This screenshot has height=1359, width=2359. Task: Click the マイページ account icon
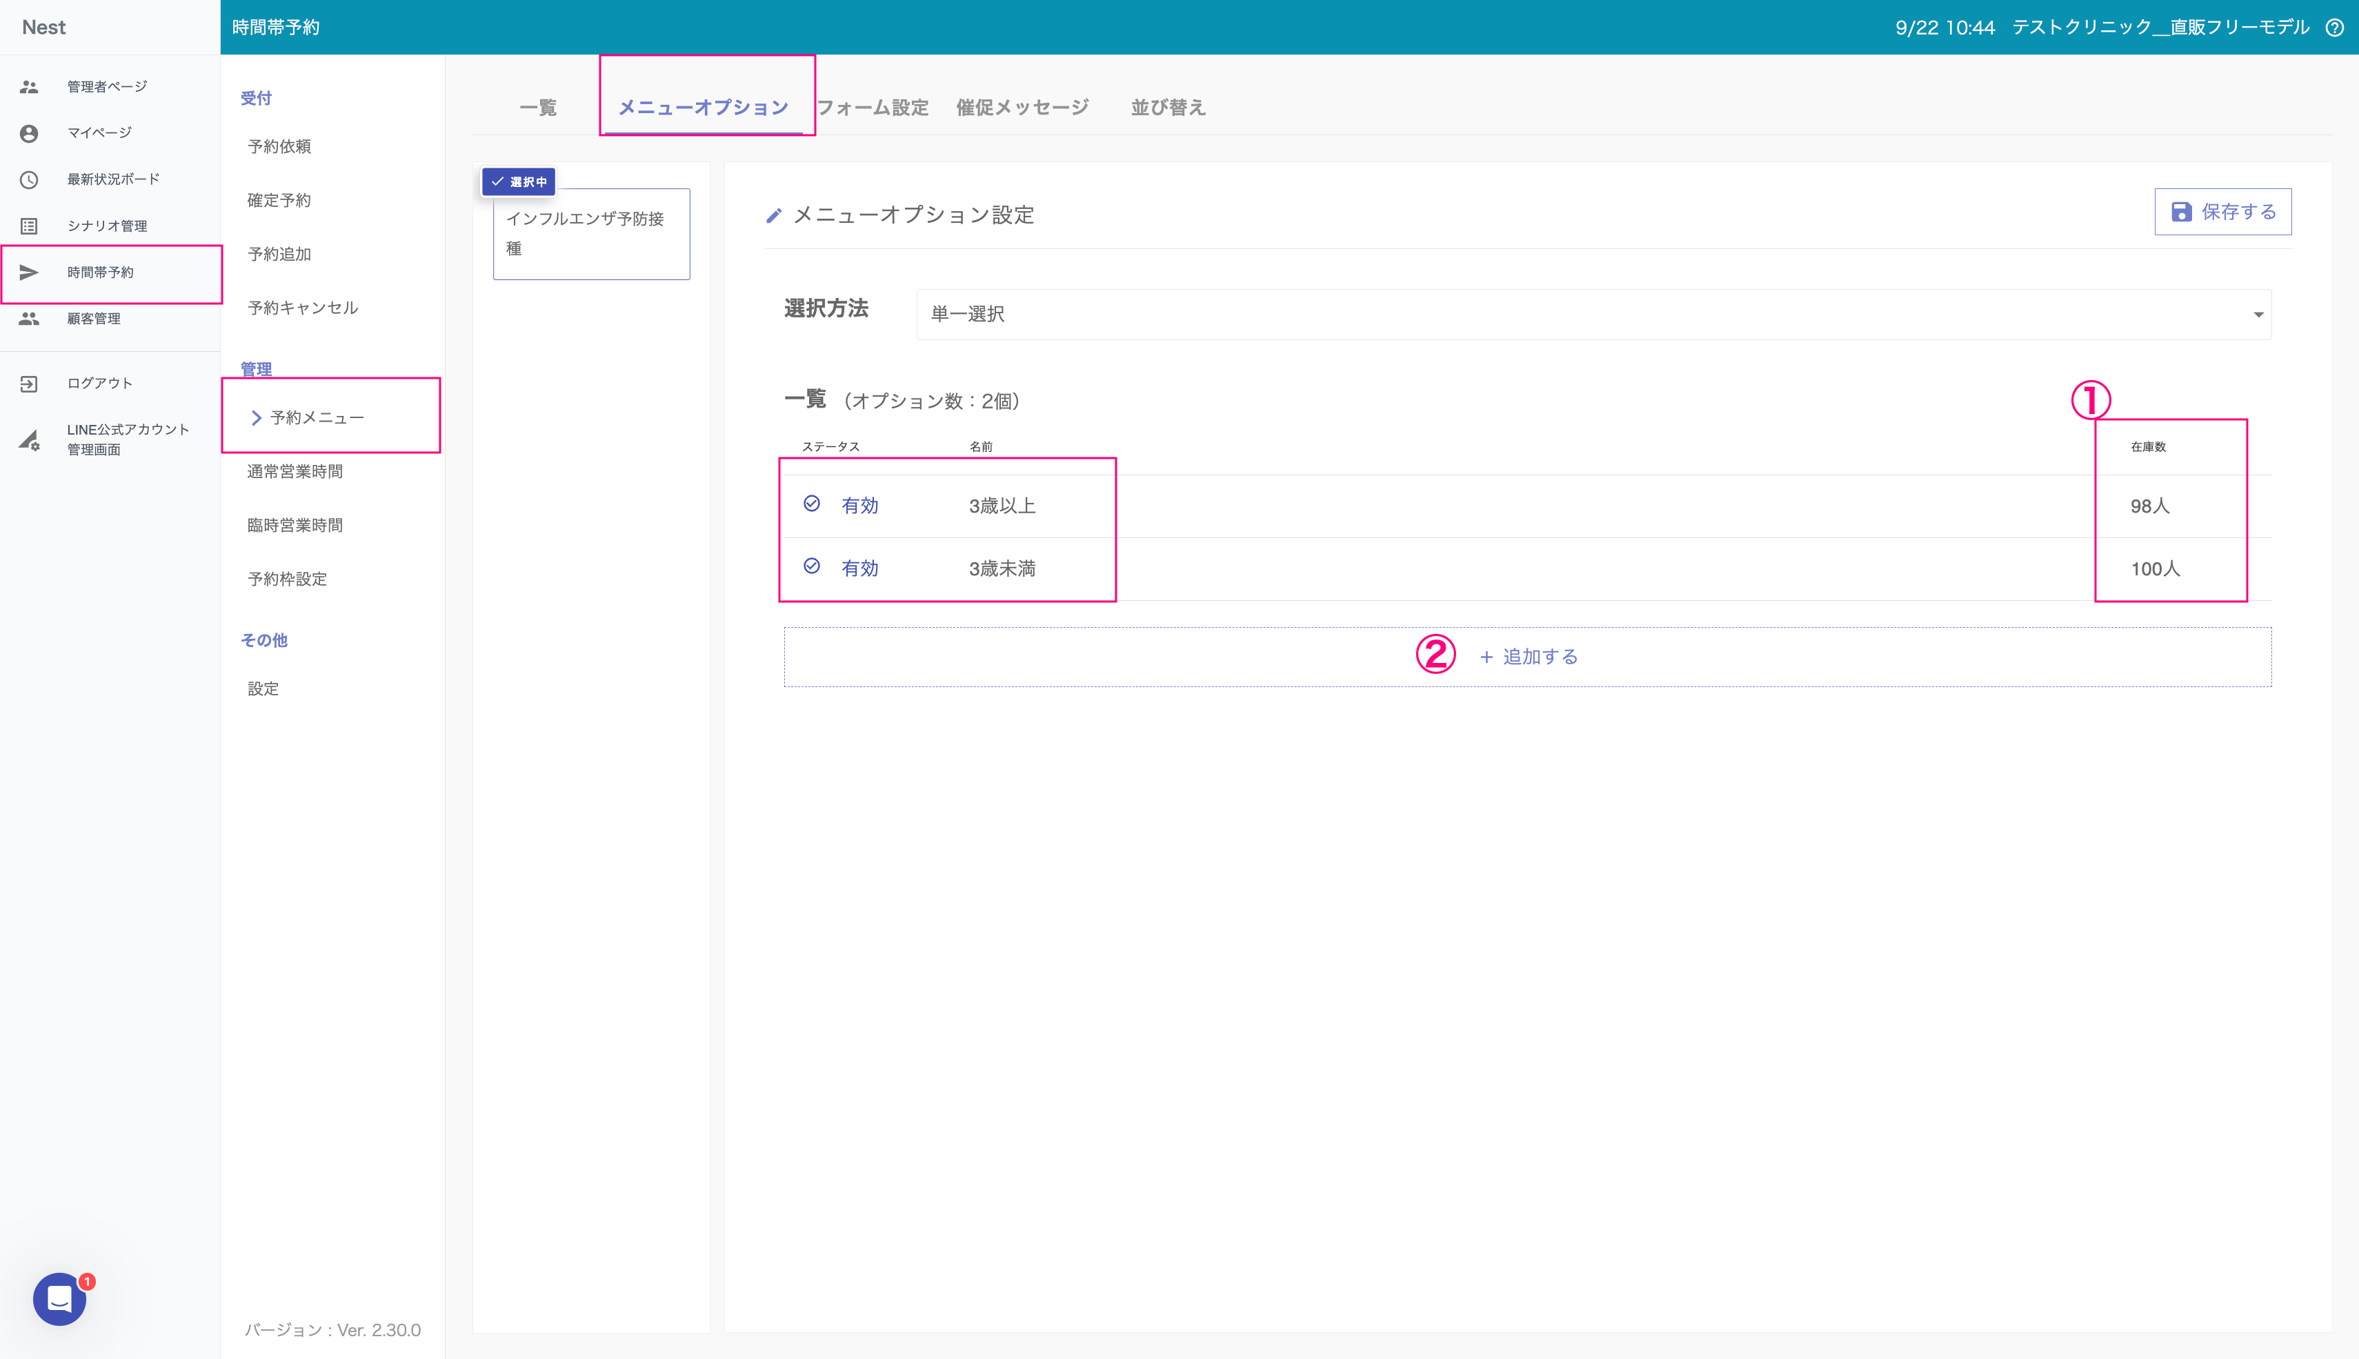(x=29, y=133)
